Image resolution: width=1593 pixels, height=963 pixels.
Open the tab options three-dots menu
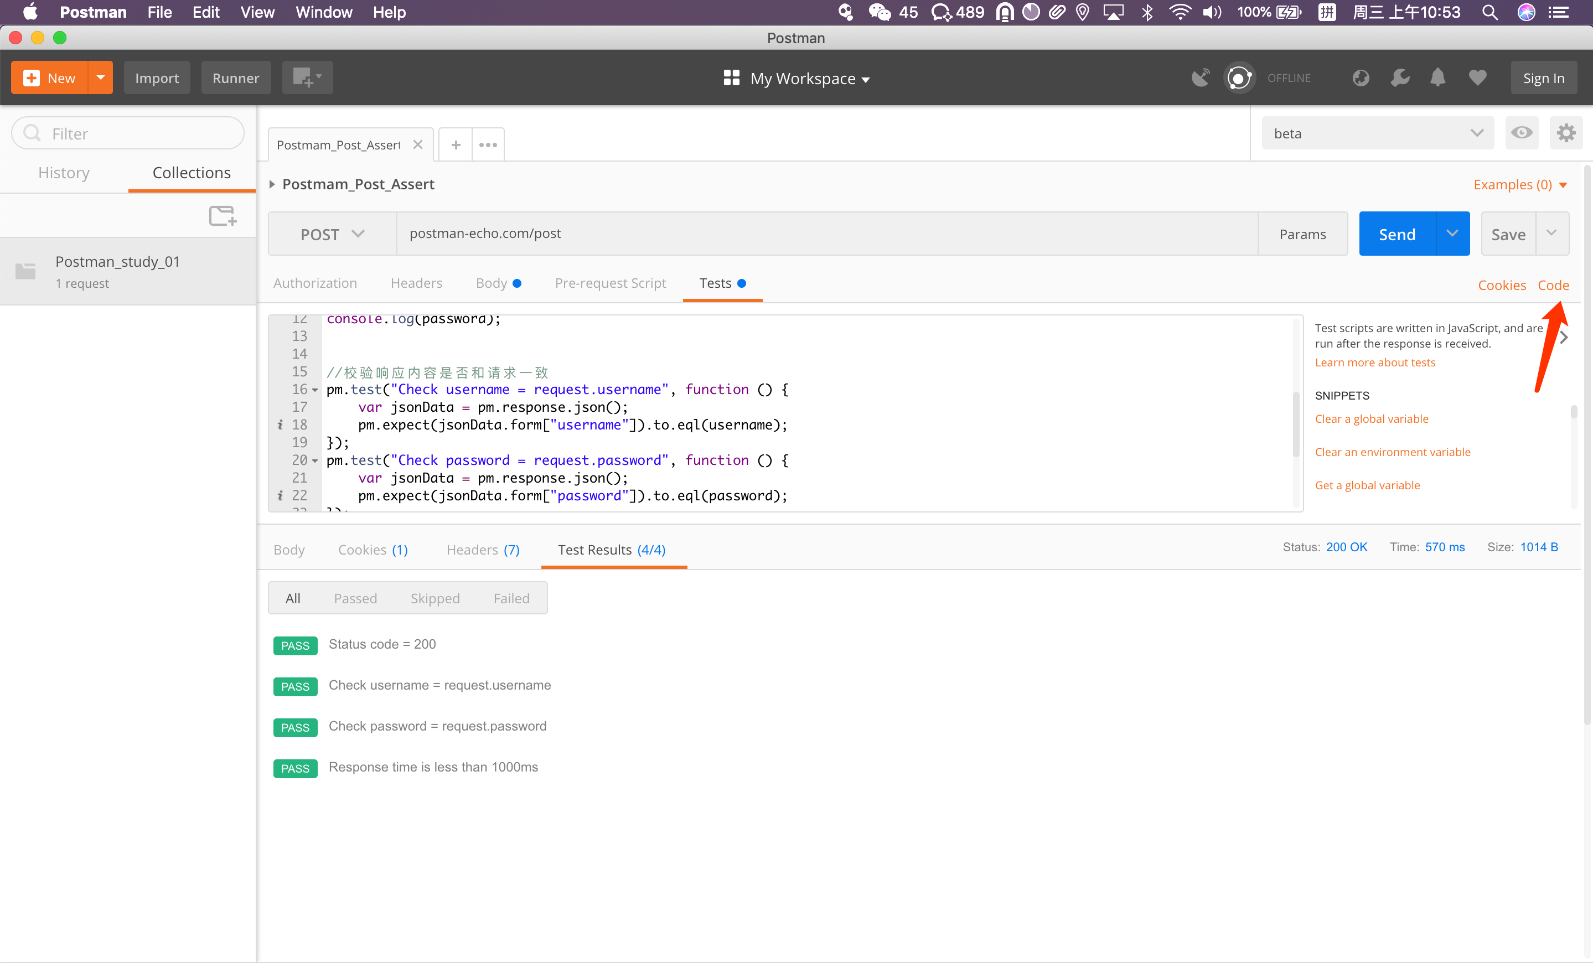(x=488, y=144)
